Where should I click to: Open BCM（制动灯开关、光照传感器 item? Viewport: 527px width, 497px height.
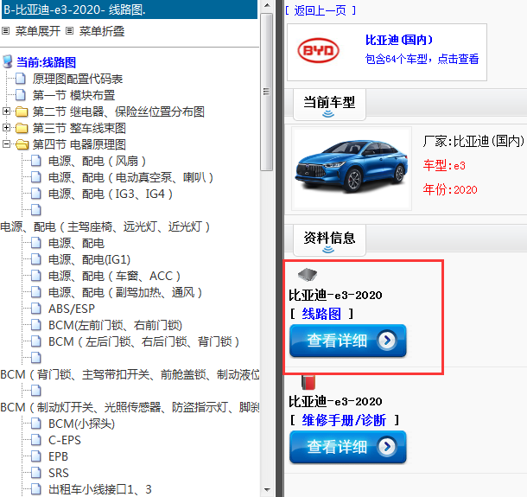(x=130, y=407)
